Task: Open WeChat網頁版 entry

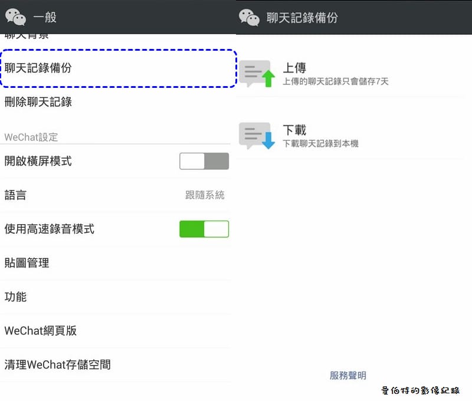Action: (x=116, y=331)
